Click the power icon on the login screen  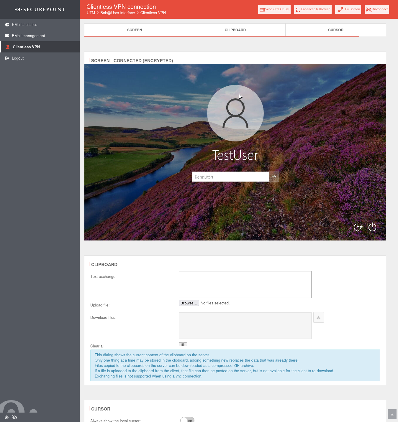(x=372, y=227)
